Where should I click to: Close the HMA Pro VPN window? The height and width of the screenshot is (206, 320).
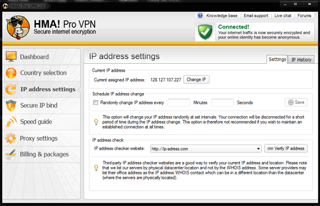(x=309, y=4)
